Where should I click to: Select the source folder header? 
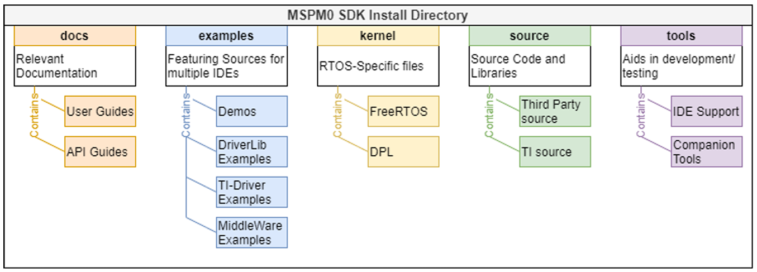coord(530,36)
